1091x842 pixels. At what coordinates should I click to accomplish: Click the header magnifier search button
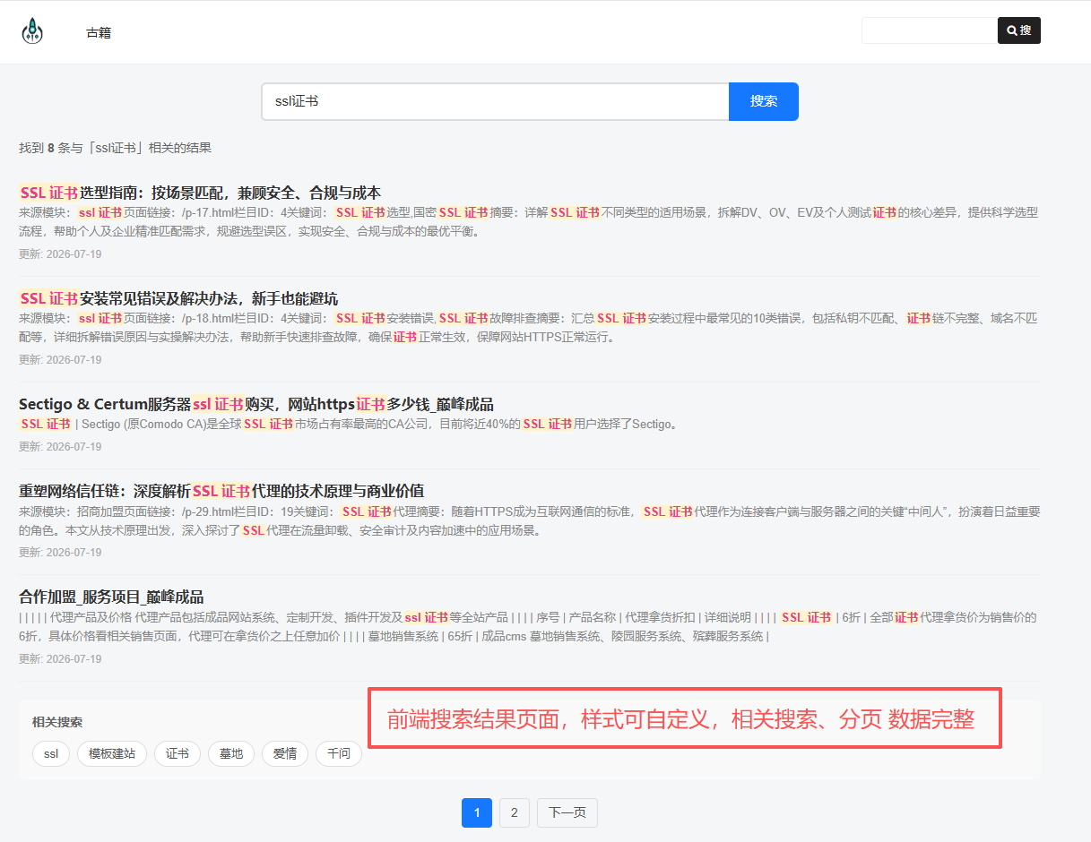[x=1019, y=30]
